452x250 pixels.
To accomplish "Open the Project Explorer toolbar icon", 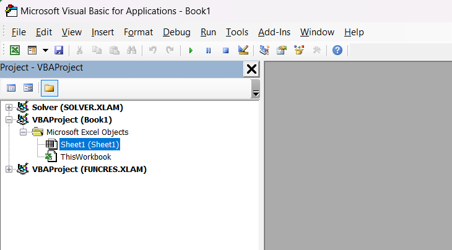I will pyautogui.click(x=264, y=50).
